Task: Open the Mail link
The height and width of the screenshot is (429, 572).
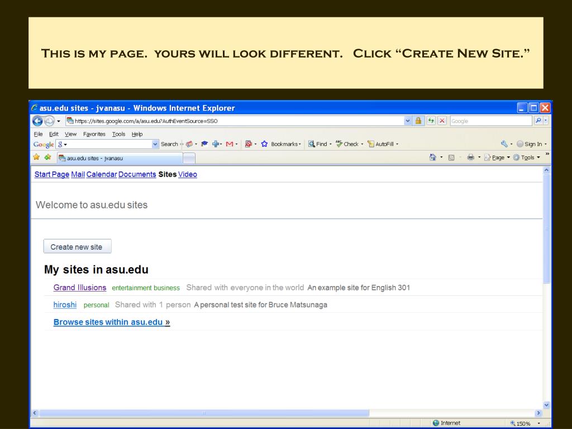Action: click(78, 174)
